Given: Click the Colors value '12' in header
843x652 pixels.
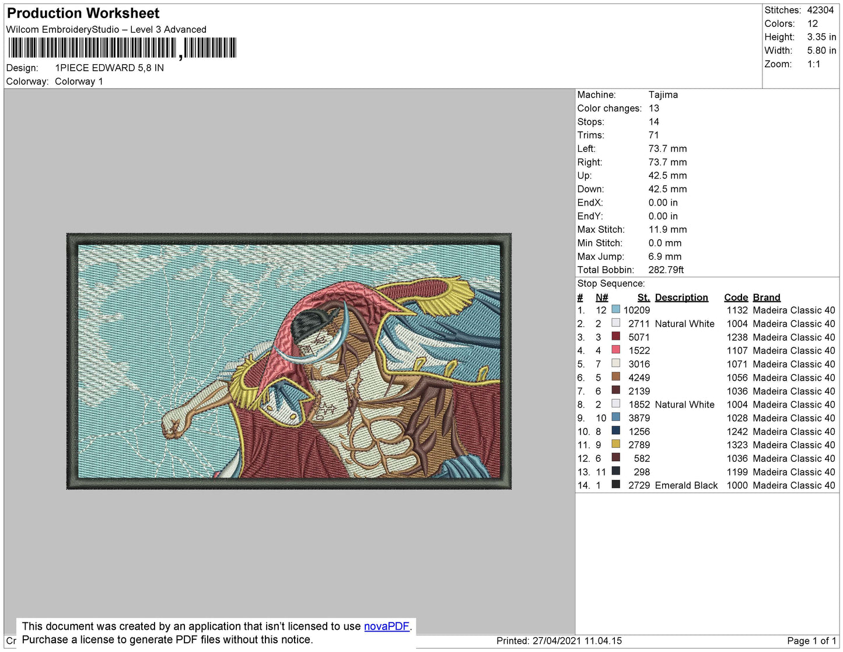Looking at the screenshot, I should pyautogui.click(x=813, y=23).
